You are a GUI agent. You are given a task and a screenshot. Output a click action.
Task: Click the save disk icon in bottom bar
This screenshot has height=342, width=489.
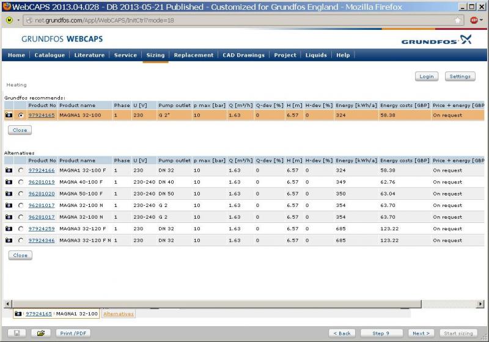(16, 333)
